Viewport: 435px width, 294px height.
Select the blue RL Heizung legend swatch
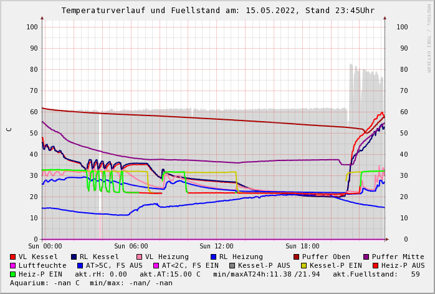pyautogui.click(x=213, y=257)
